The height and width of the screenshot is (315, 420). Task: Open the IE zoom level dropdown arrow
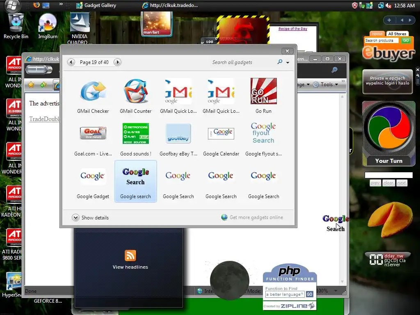click(336, 291)
